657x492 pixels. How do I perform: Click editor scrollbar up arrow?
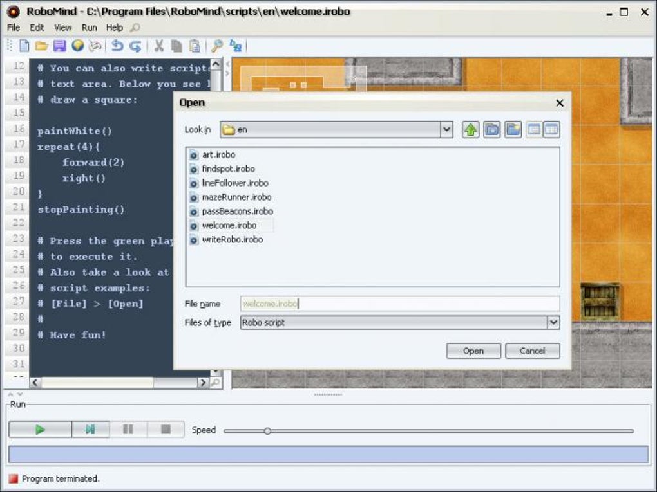[x=215, y=64]
